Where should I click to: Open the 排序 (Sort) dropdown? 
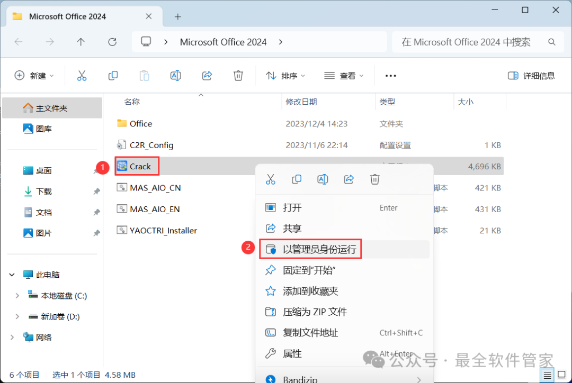285,76
